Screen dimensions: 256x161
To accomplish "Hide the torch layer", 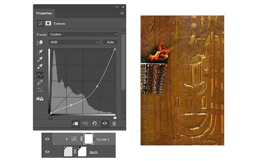I will (x=47, y=152).
